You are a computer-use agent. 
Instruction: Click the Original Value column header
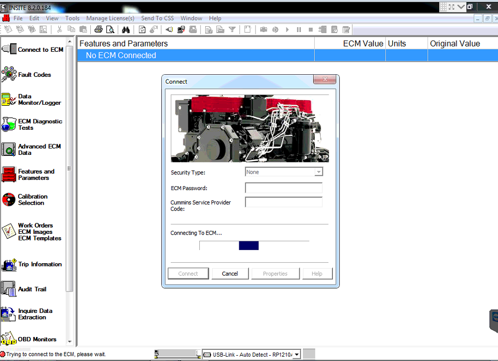click(x=463, y=43)
